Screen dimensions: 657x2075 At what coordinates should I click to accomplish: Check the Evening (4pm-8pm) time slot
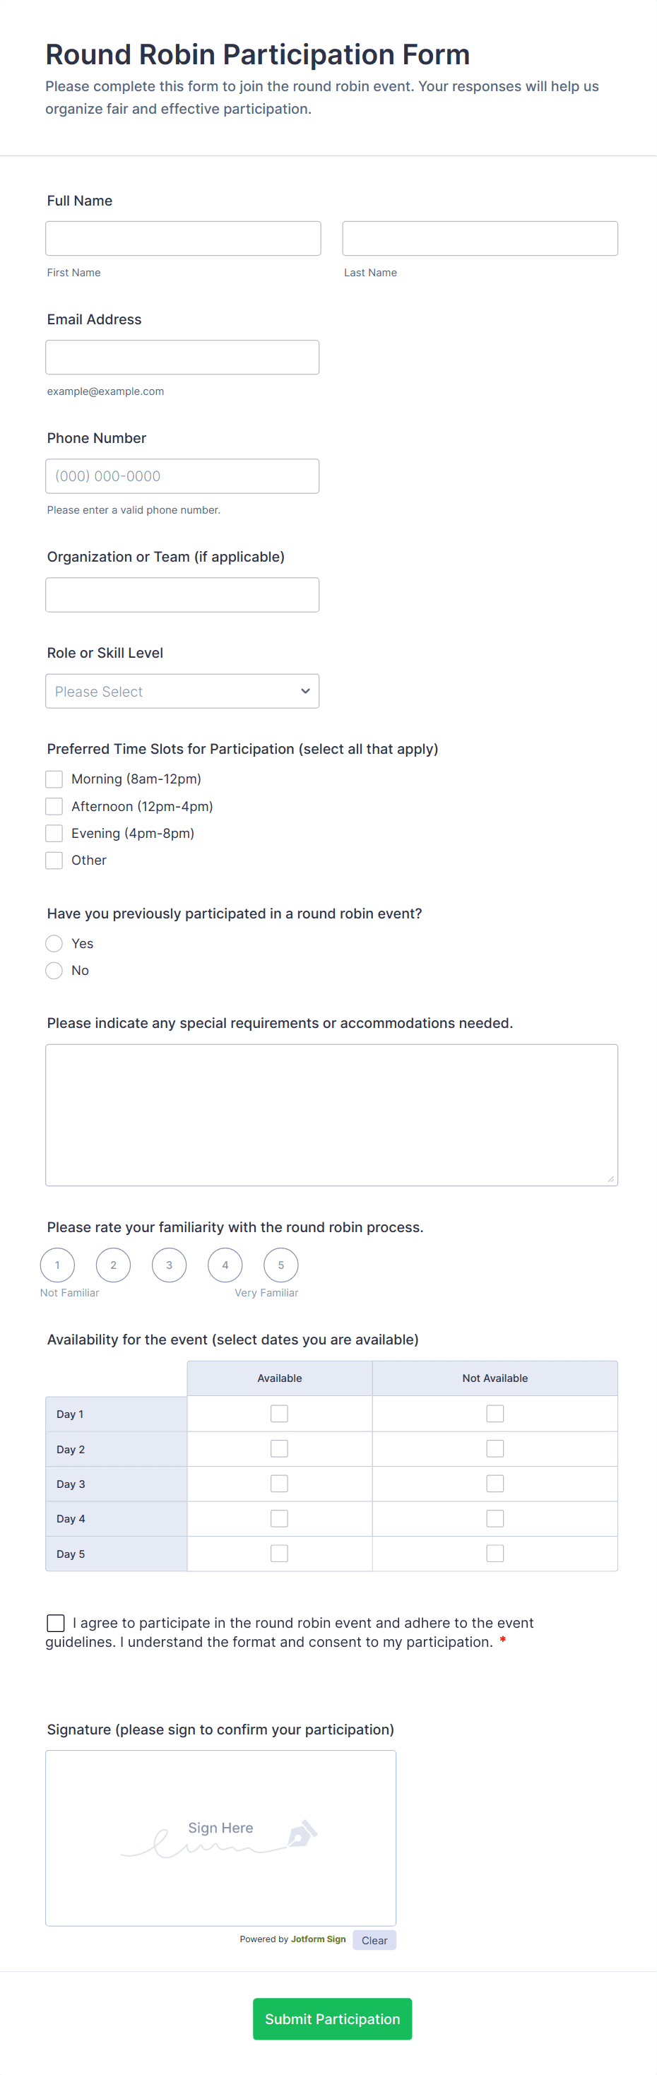tap(54, 833)
